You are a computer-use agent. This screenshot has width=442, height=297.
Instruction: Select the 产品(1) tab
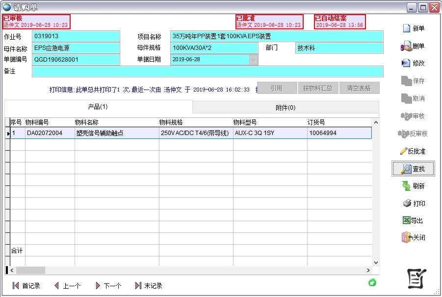coord(98,107)
